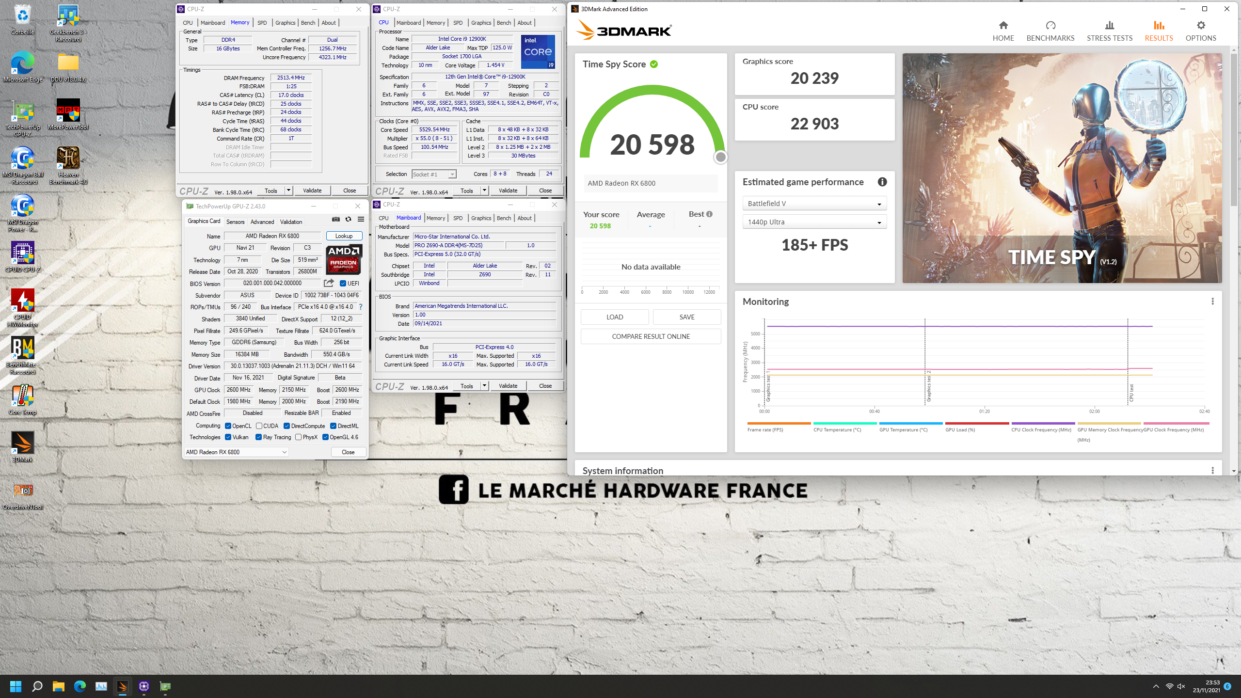Click the taskbar clock and date

[1206, 686]
